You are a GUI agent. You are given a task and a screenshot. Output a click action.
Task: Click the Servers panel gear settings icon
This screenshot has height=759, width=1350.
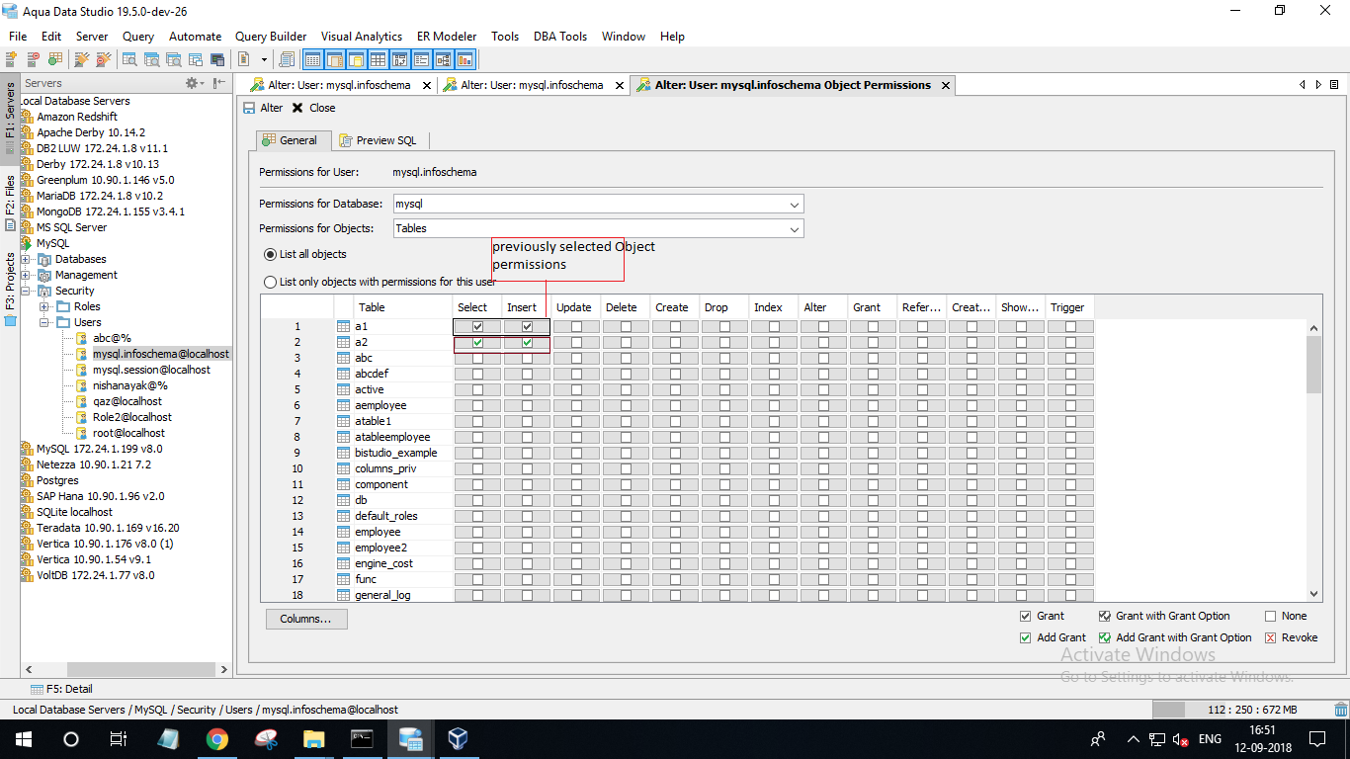point(194,83)
